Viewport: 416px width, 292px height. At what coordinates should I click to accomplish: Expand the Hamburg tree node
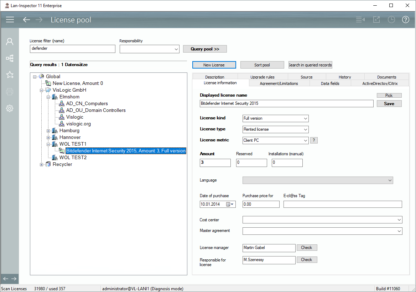tap(48, 131)
